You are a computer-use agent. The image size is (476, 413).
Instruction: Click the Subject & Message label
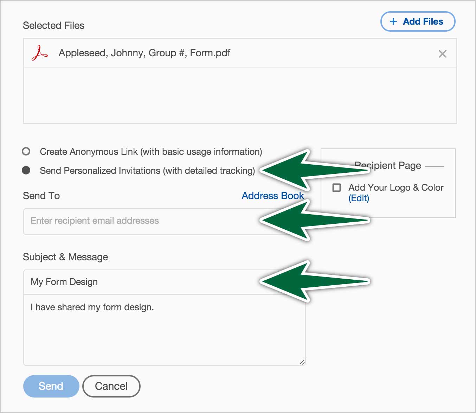pos(65,257)
